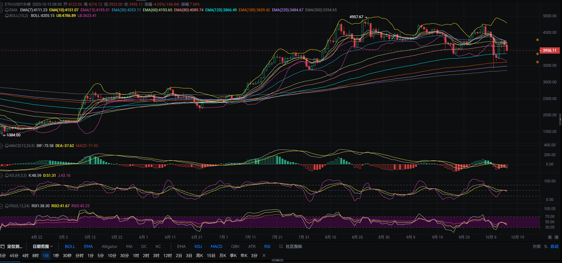Click the 定位到 locate-date icon
Screen dimensions: 562x263
[x=3, y=246]
